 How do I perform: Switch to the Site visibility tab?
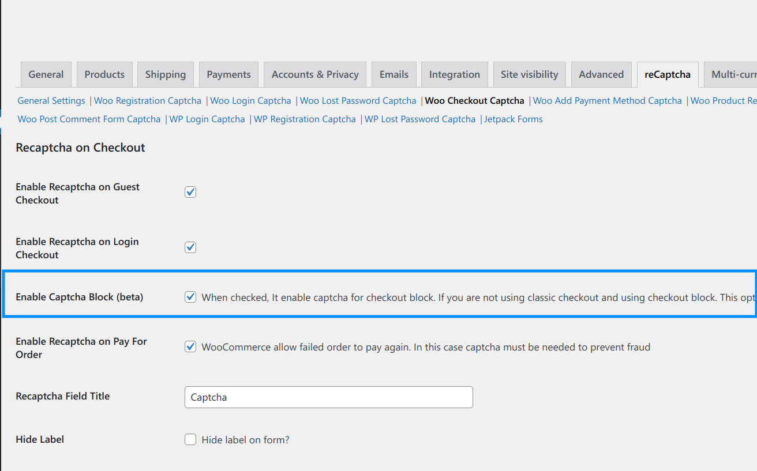pyautogui.click(x=529, y=74)
